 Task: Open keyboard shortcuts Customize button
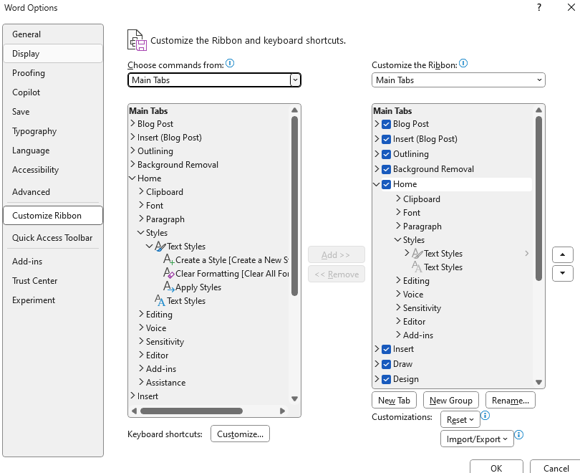click(240, 434)
